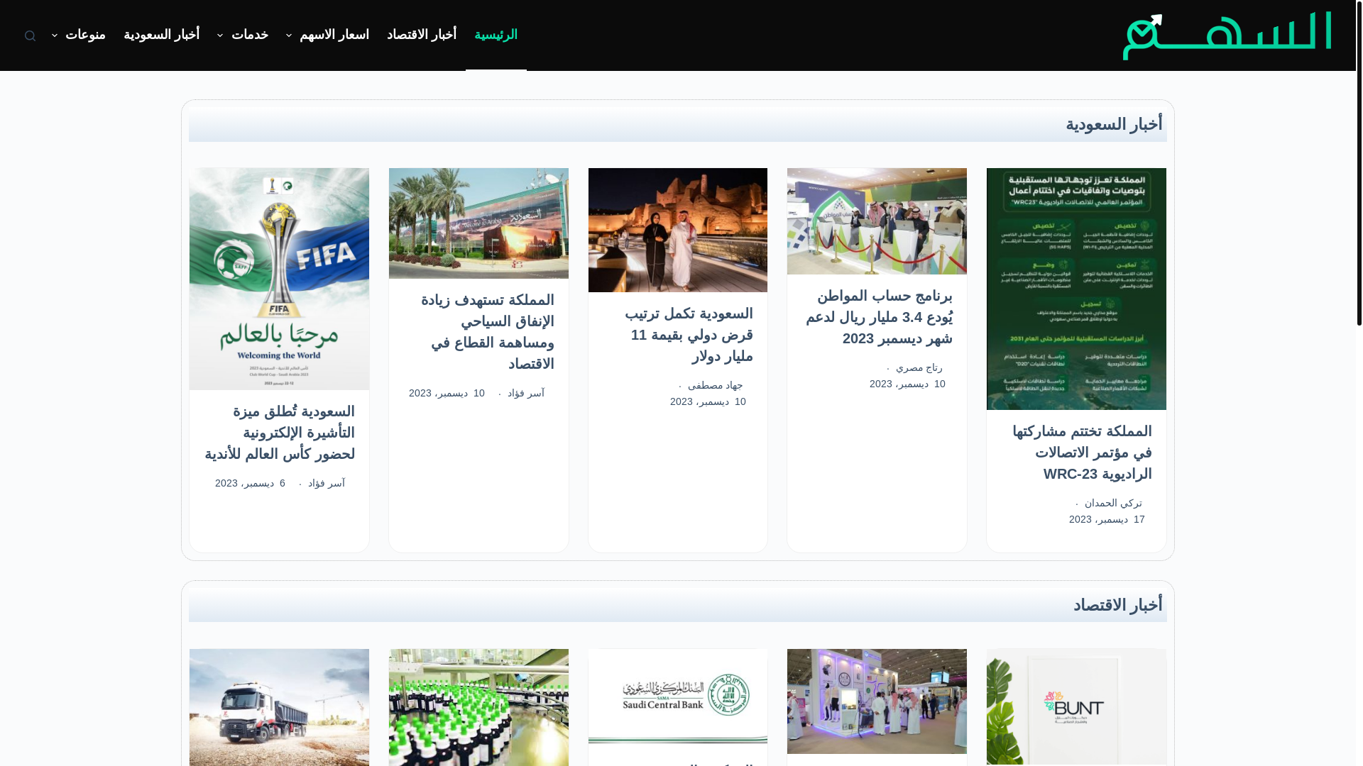Open أخبار السعودية section heading
This screenshot has width=1363, height=766.
coord(1114,124)
